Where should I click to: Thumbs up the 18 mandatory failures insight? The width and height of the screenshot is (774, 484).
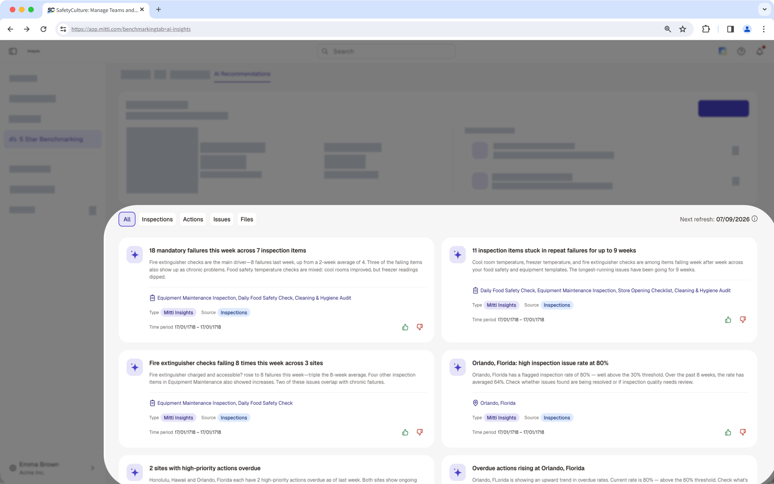[x=405, y=327]
